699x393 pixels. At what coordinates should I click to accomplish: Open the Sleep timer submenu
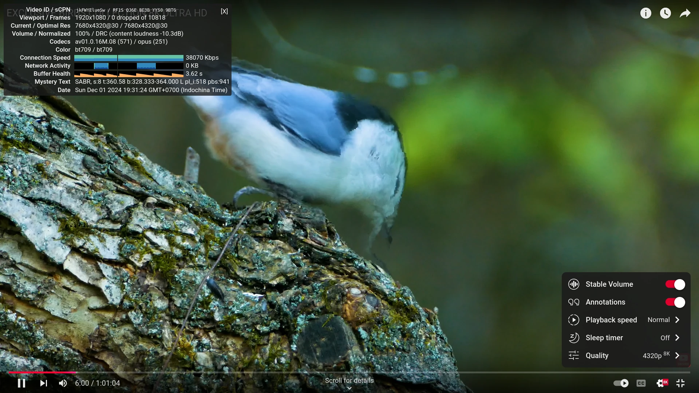click(x=626, y=338)
